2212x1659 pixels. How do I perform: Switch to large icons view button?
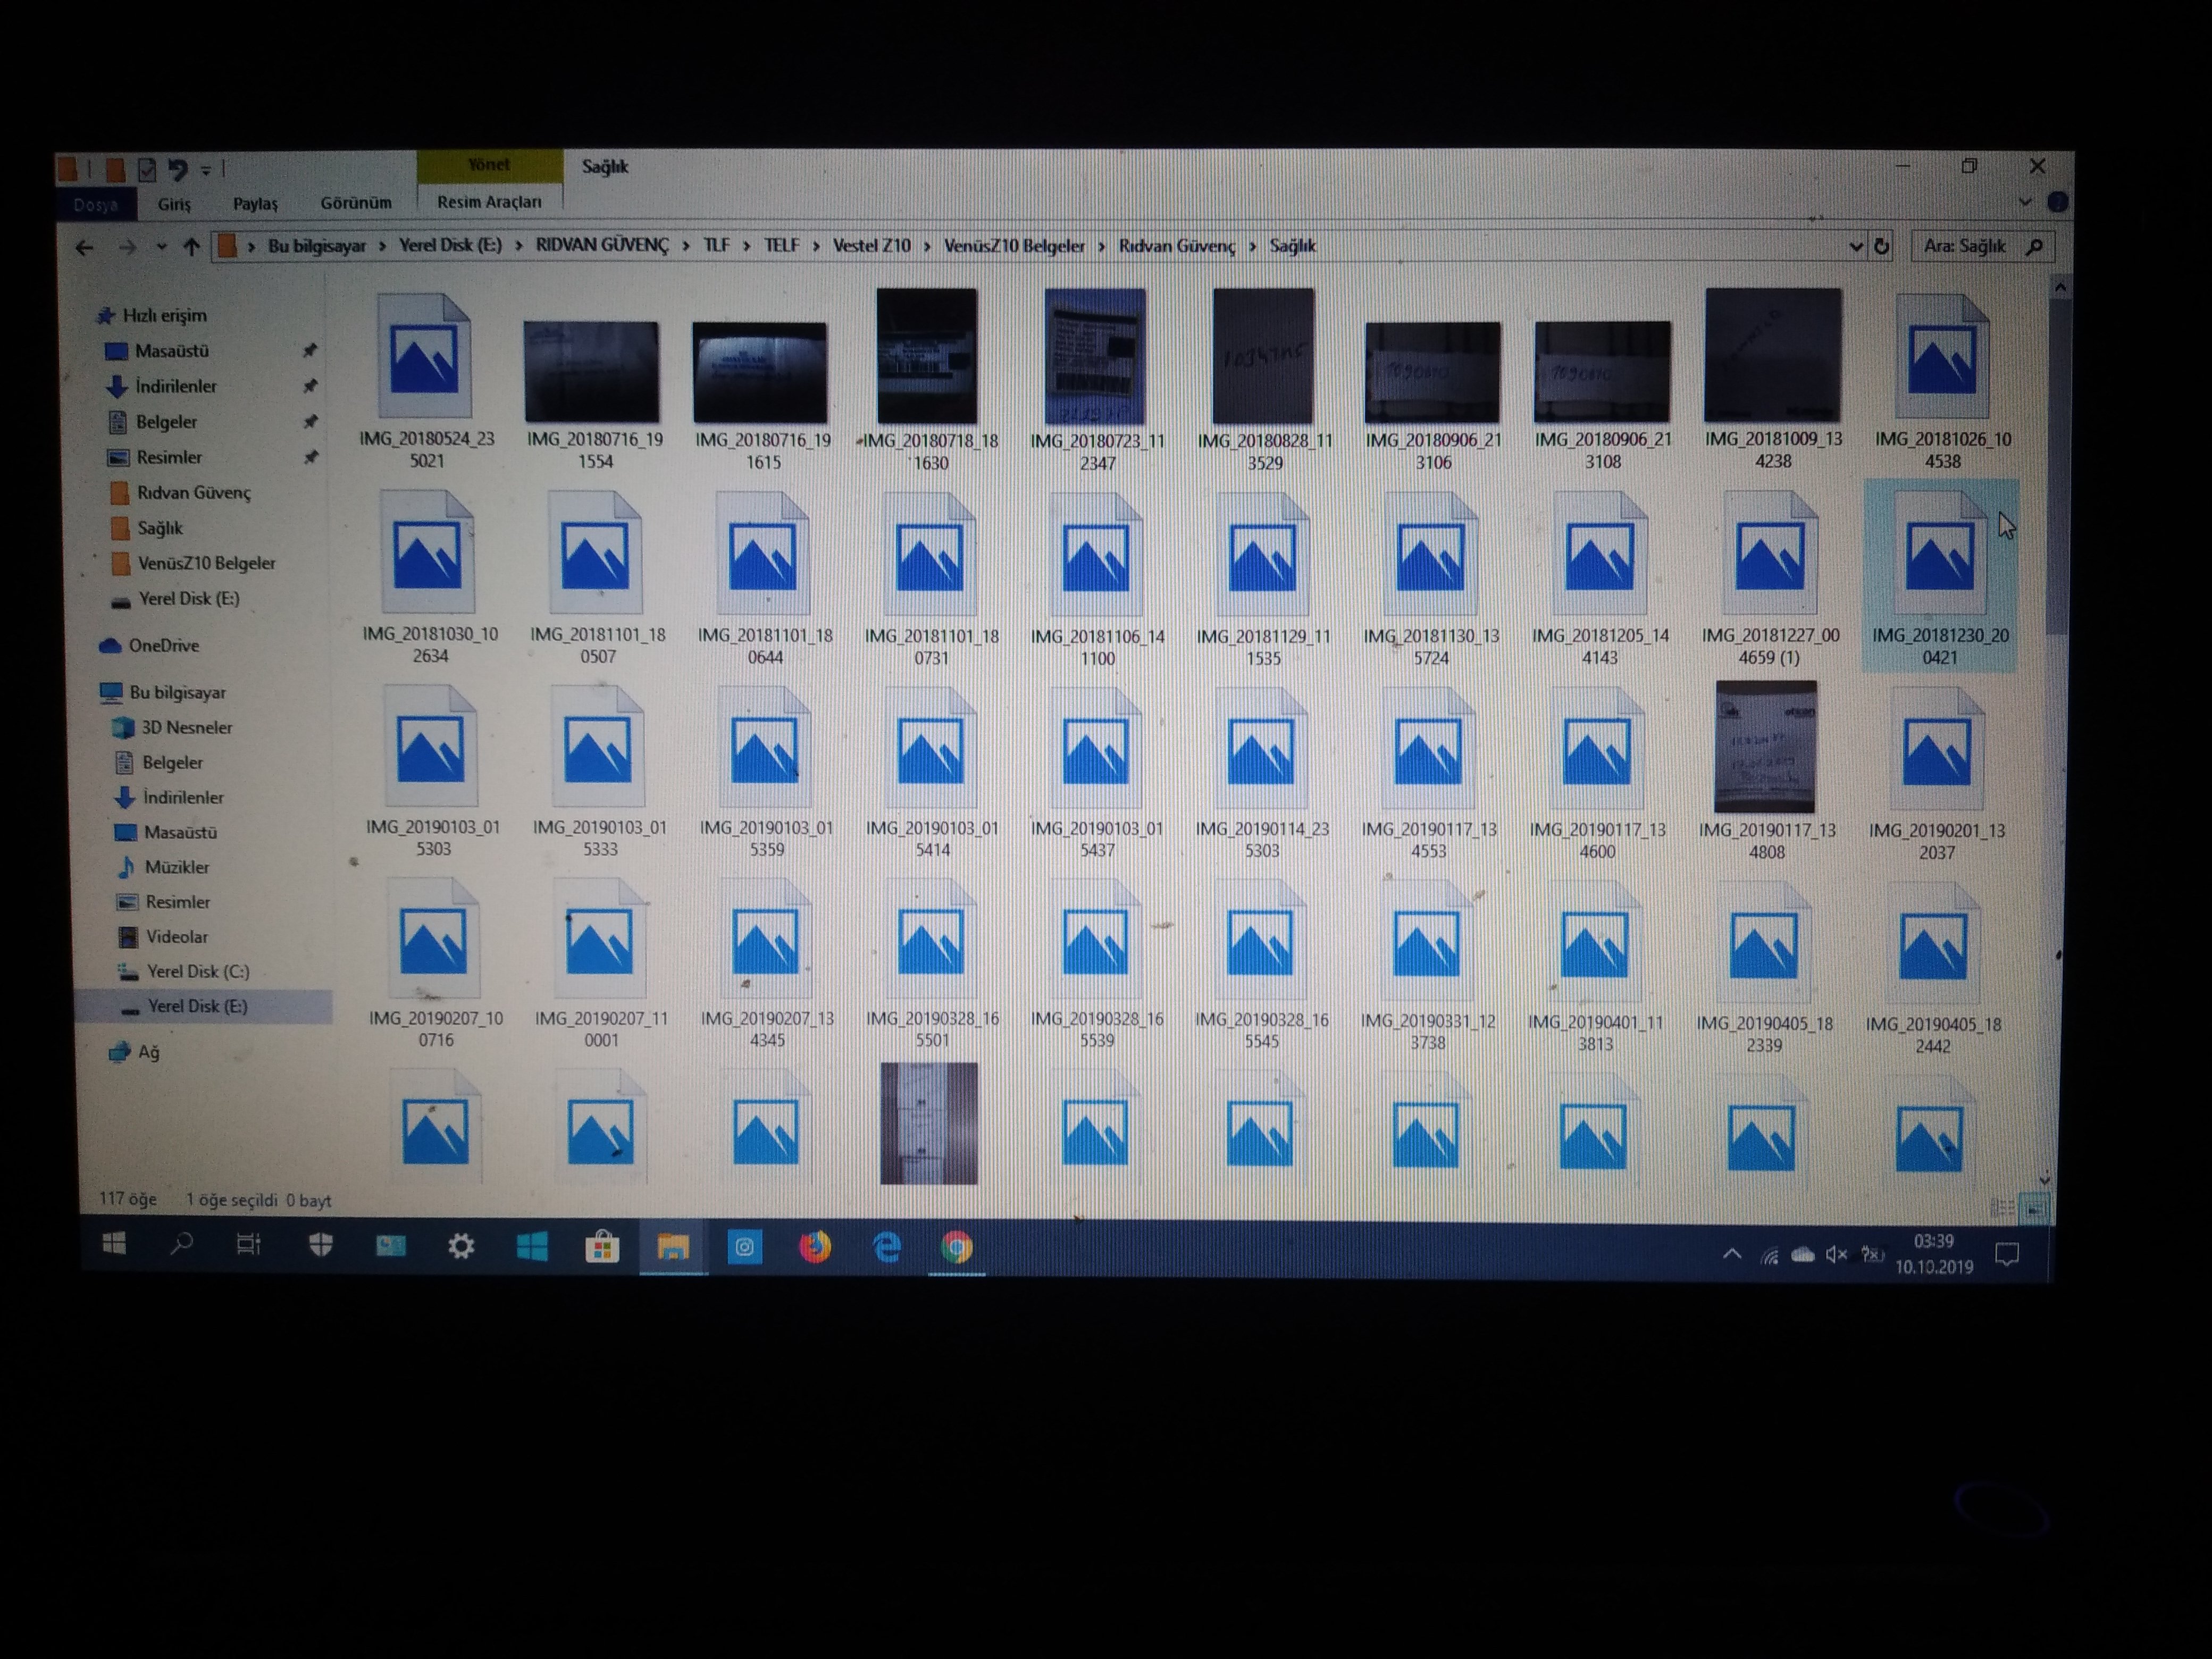pyautogui.click(x=2034, y=1208)
